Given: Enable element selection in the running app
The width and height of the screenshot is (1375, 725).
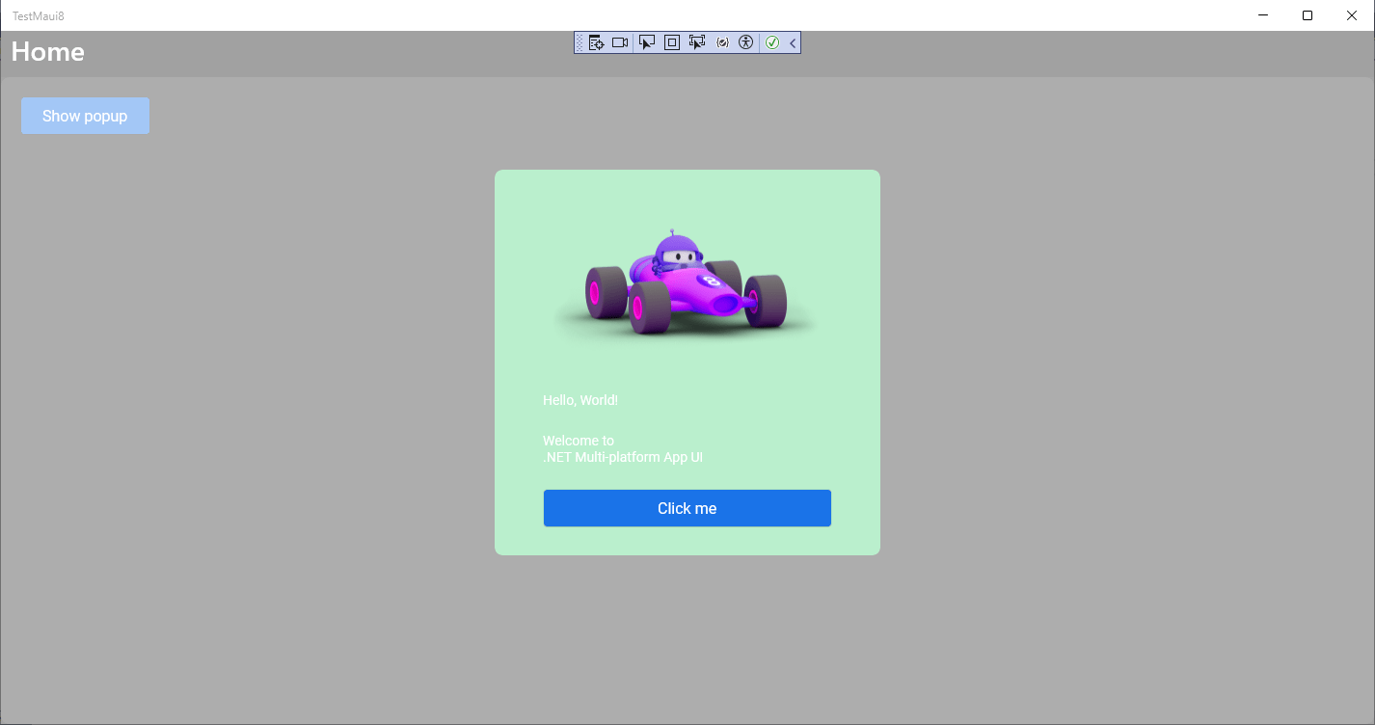Looking at the screenshot, I should [x=646, y=42].
